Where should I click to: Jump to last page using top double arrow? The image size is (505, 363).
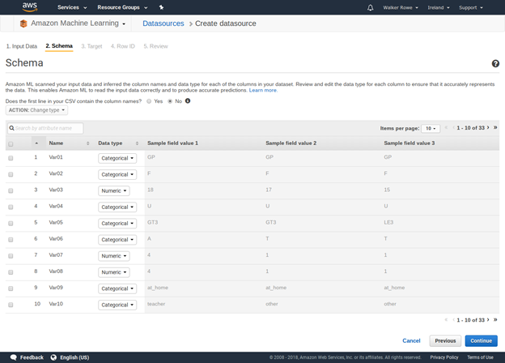(x=495, y=128)
